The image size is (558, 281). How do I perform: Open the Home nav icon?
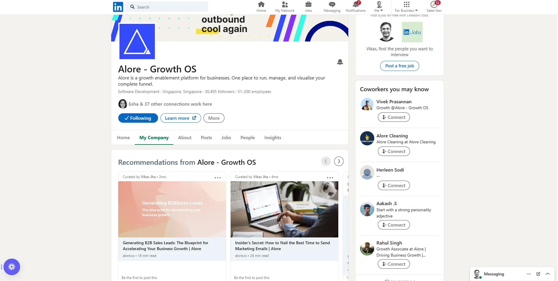(x=261, y=7)
